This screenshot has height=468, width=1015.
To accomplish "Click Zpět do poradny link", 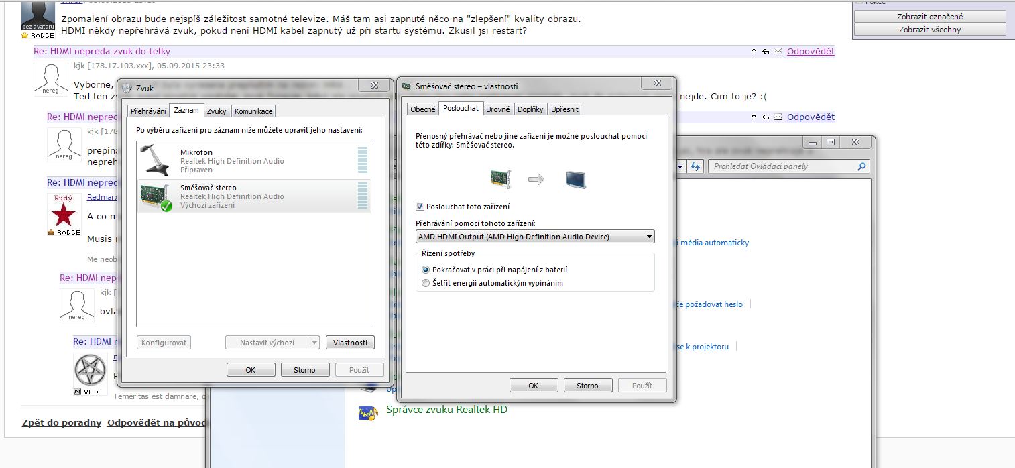I will coord(62,423).
